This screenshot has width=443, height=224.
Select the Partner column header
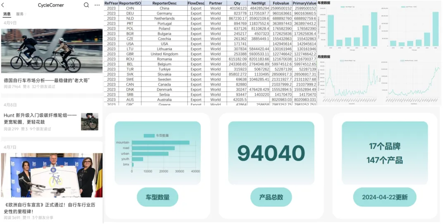tap(216, 3)
